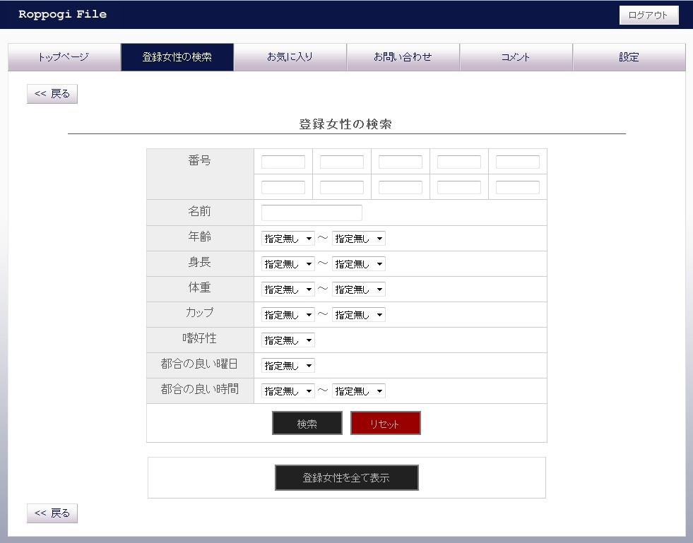Go to the コメント tab
Screen dimensions: 693x543
pyautogui.click(x=516, y=57)
